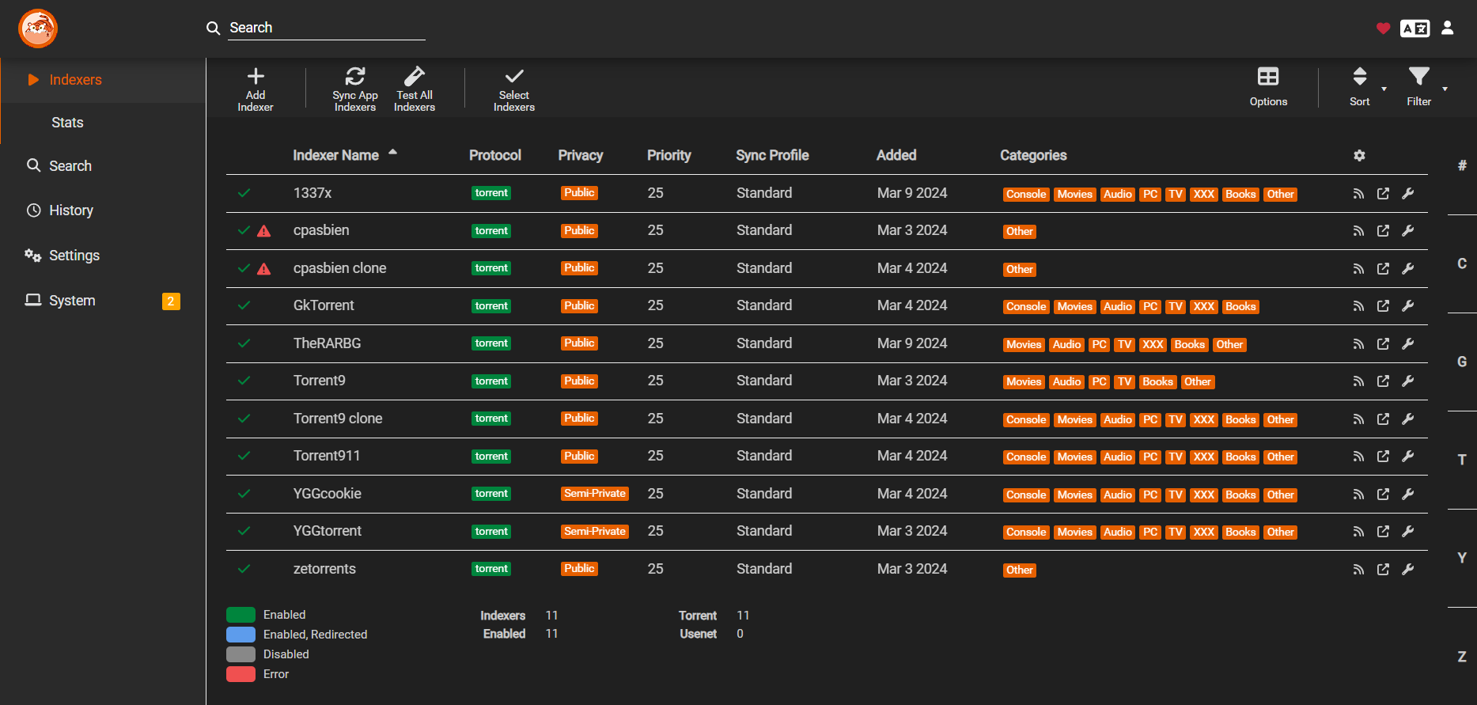Open the Filter dropdown menu
The image size is (1477, 705).
point(1418,77)
